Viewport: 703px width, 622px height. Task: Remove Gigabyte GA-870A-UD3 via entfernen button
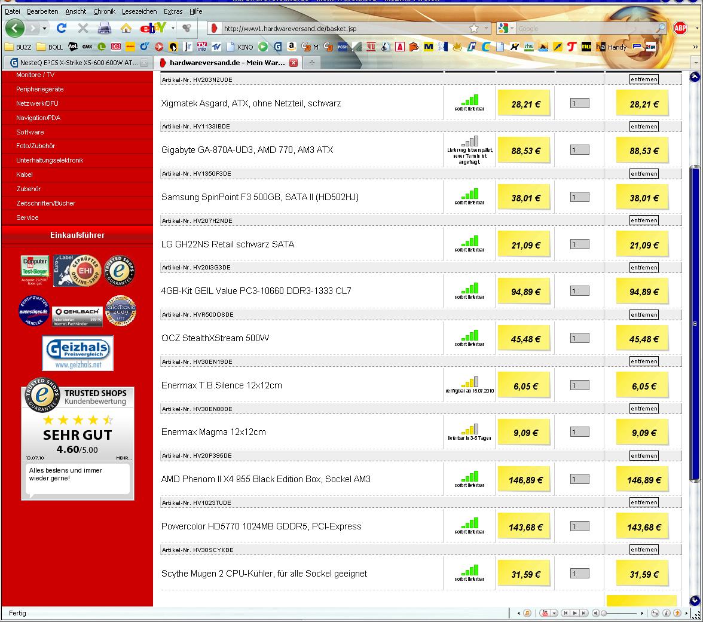pyautogui.click(x=644, y=127)
